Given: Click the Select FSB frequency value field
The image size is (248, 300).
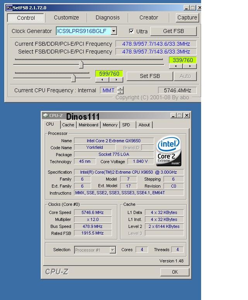Looking at the screenshot, I should pos(156,52).
